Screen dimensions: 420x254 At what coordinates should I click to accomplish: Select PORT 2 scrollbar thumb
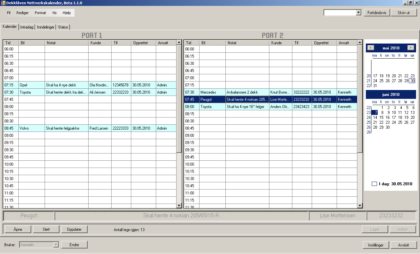[360, 99]
